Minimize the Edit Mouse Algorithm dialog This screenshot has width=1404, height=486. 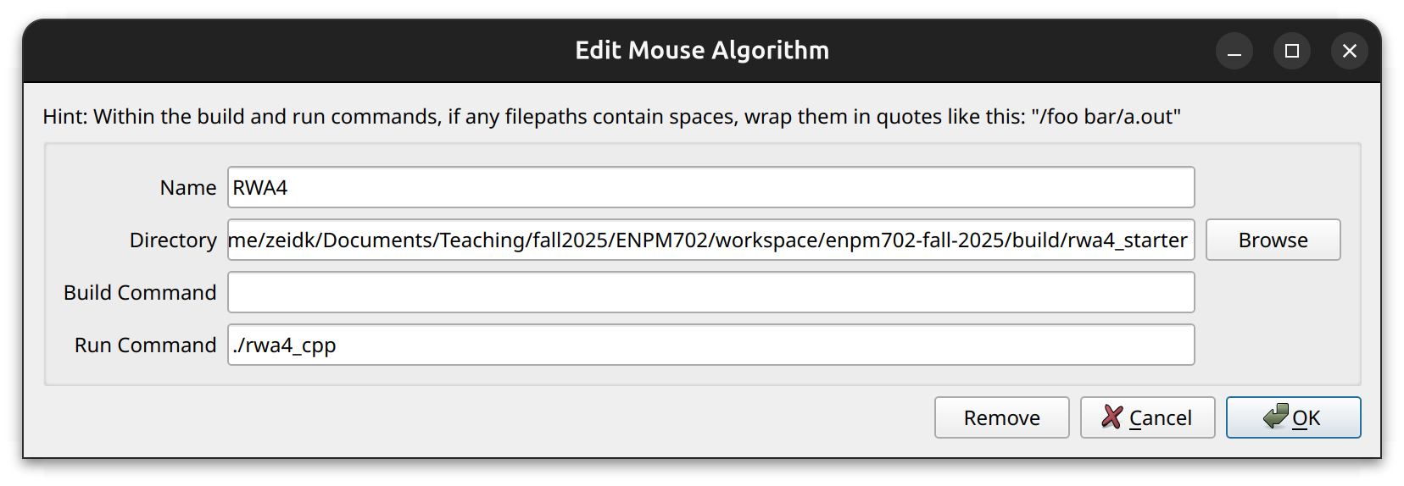coord(1234,51)
